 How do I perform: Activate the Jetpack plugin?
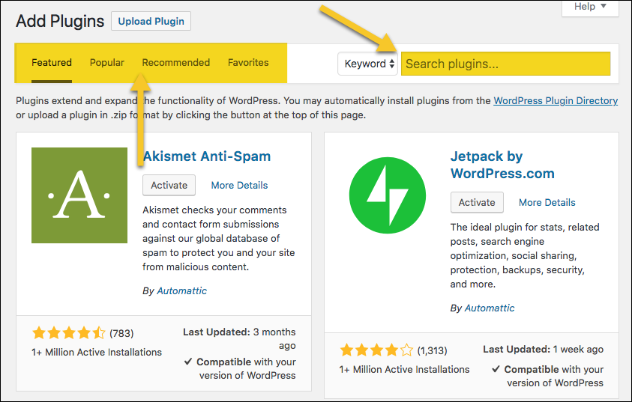tap(477, 202)
